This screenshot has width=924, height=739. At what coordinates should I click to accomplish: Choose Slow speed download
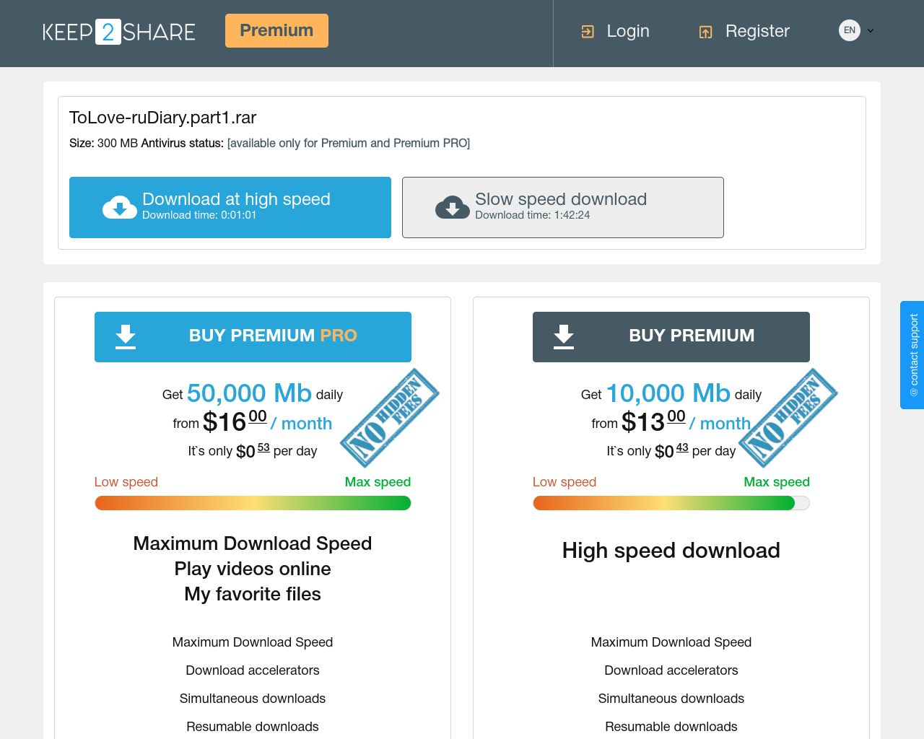point(563,207)
